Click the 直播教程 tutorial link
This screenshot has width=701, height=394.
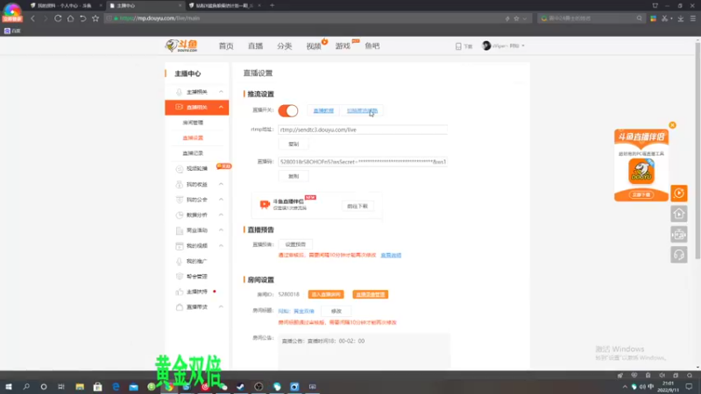(323, 111)
